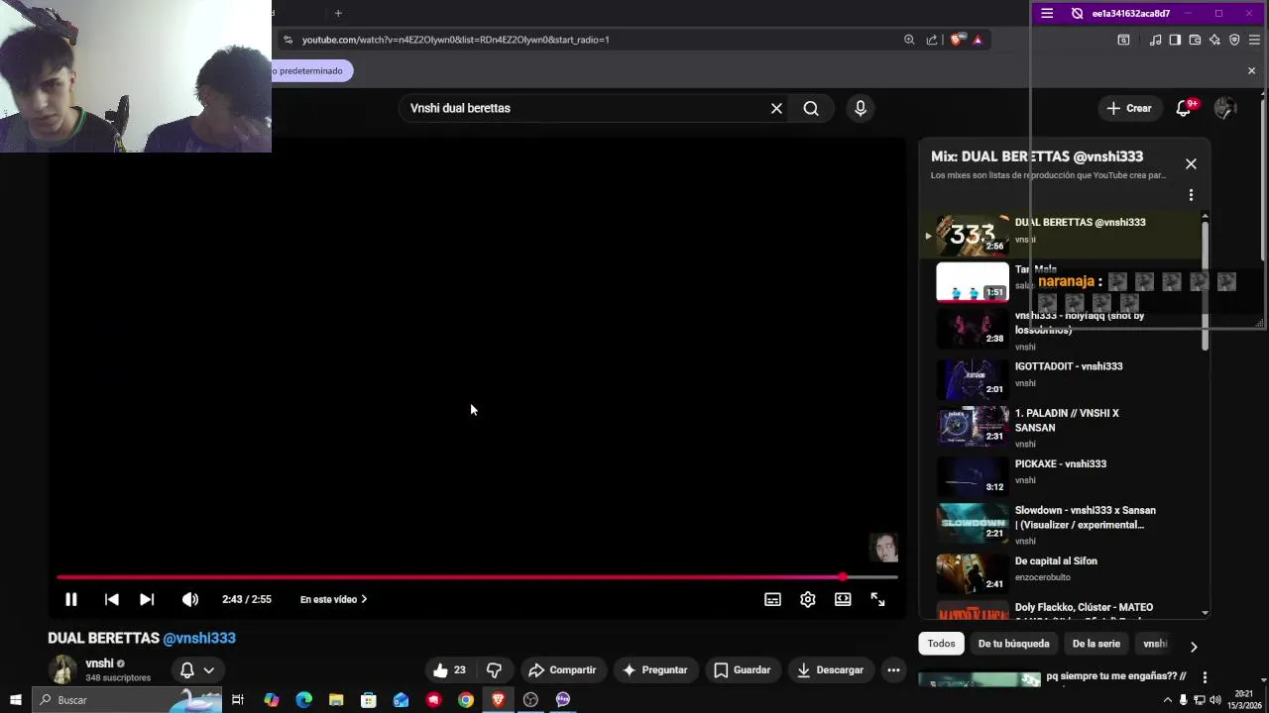1269x713 pixels.
Task: Go to the previous video
Action: tap(112, 599)
